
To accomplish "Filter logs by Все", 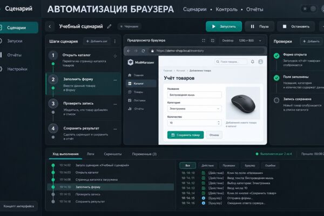I will tap(187, 166).
